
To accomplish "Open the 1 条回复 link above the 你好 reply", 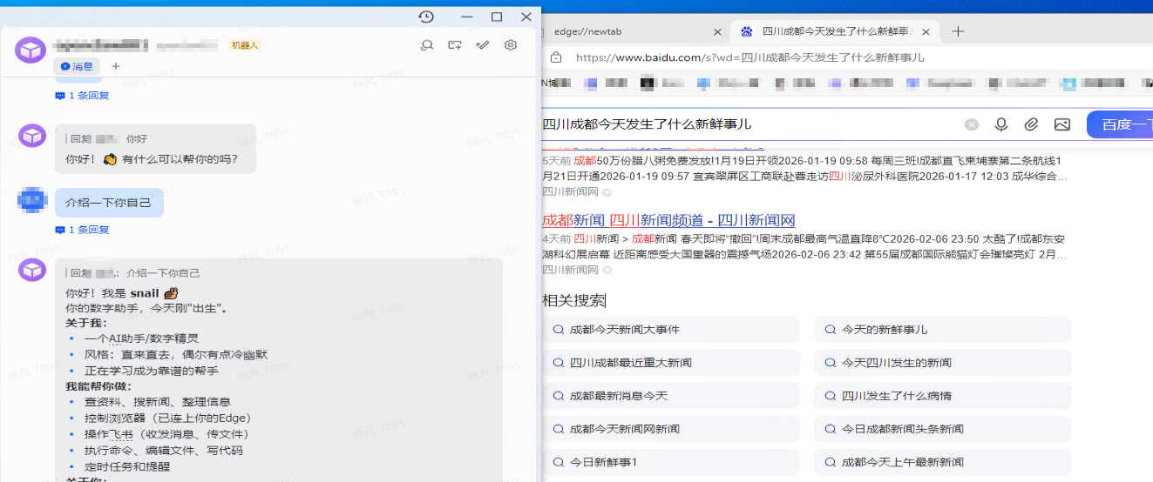I will [82, 96].
